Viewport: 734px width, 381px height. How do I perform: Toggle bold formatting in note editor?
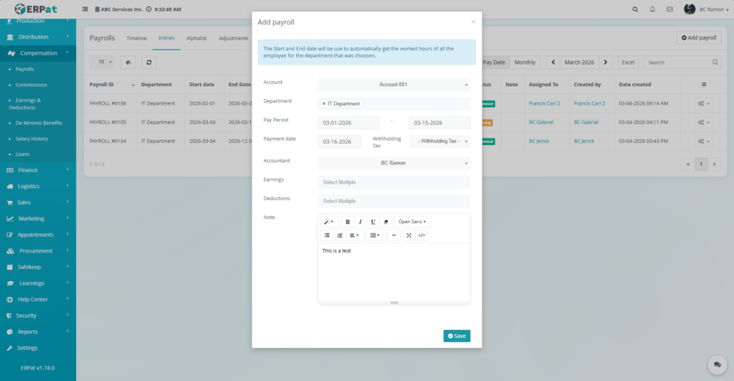click(348, 222)
